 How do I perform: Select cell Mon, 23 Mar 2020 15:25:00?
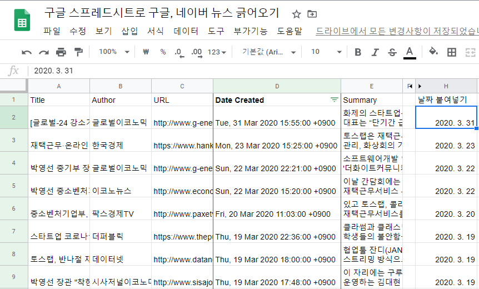(277, 140)
